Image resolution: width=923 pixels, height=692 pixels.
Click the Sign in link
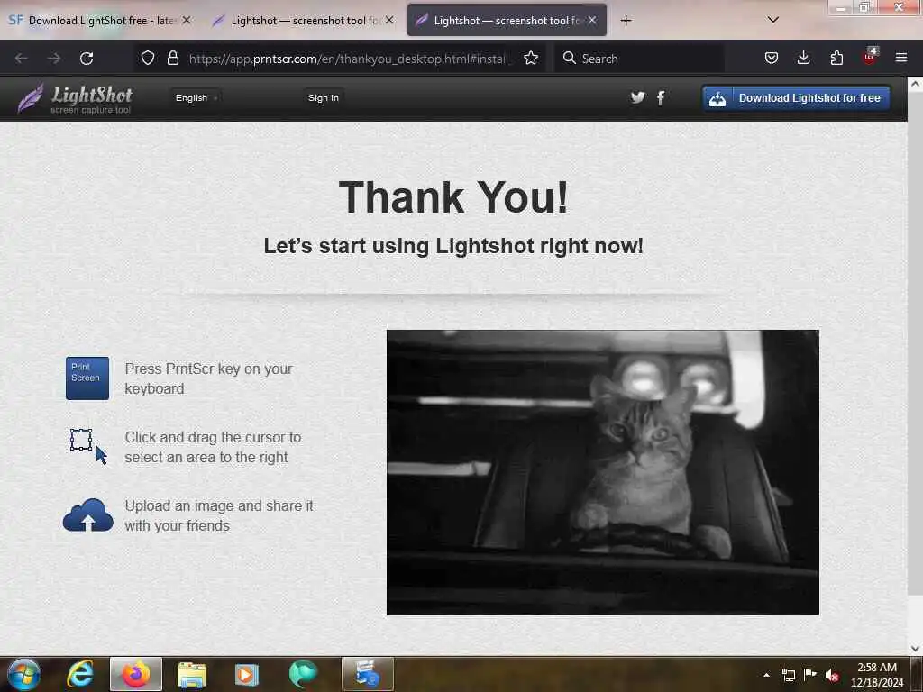click(324, 97)
